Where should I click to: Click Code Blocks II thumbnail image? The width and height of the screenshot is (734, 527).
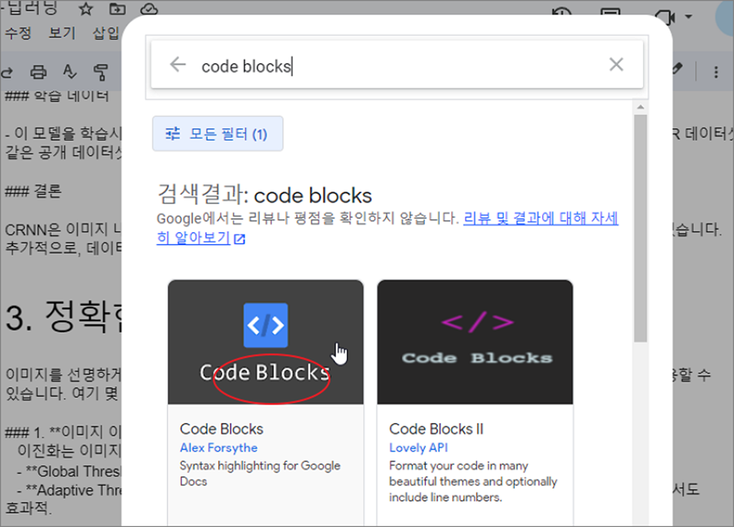(475, 342)
